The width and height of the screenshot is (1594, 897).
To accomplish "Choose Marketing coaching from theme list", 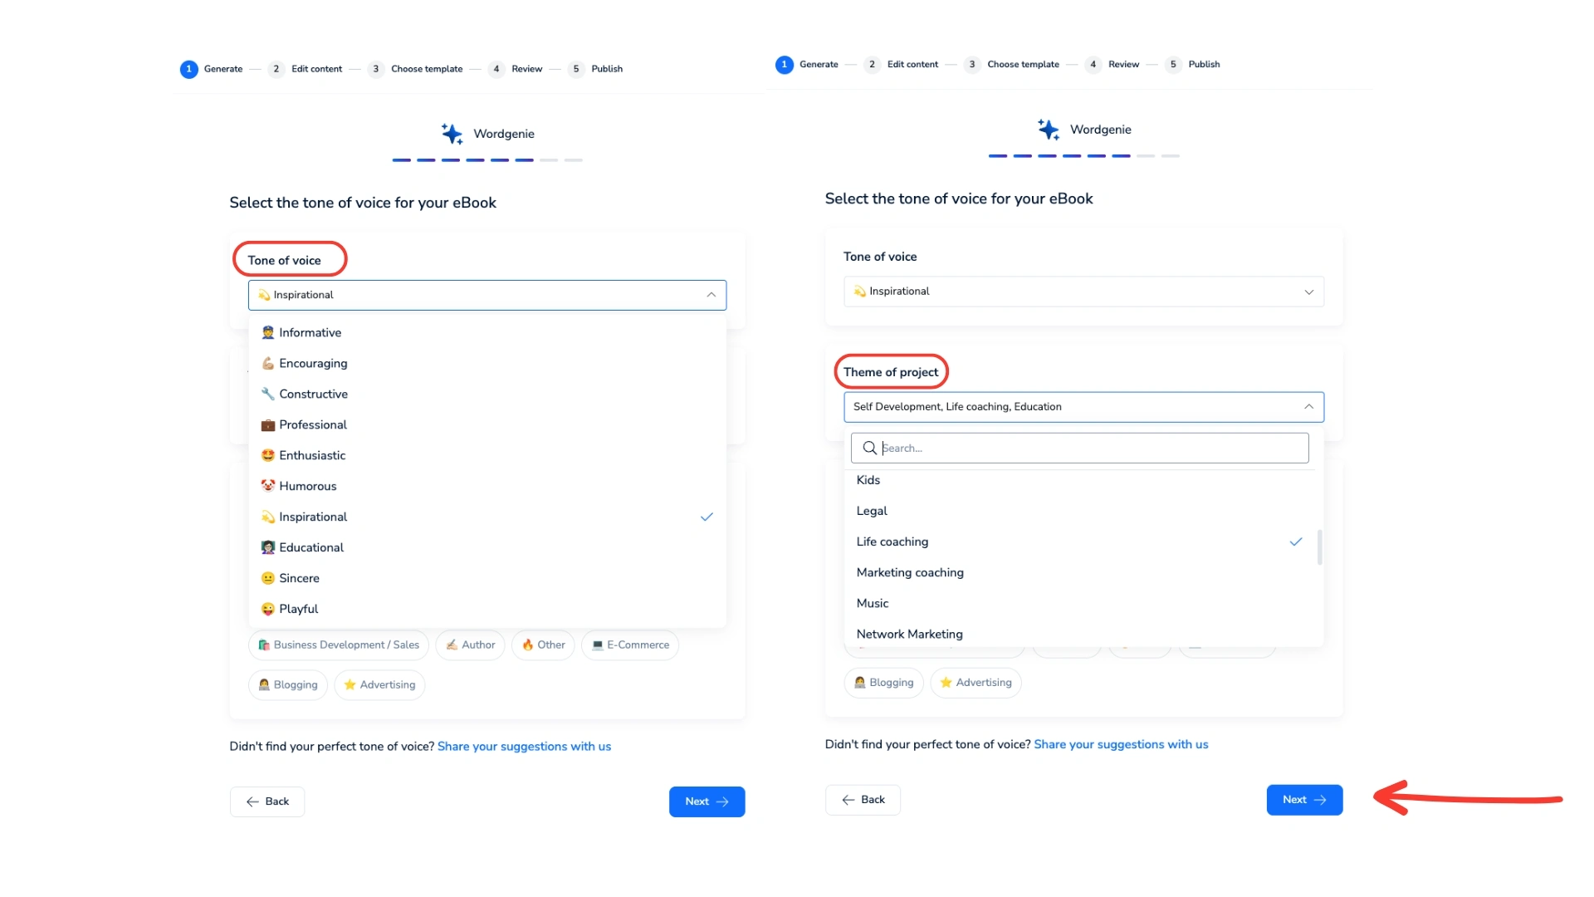I will coord(910,573).
